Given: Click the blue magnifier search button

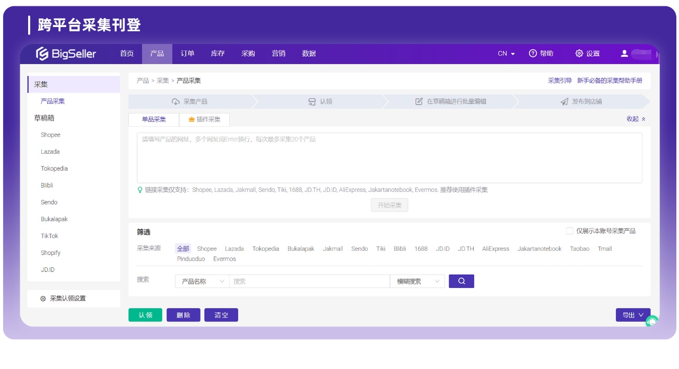Looking at the screenshot, I should [461, 281].
